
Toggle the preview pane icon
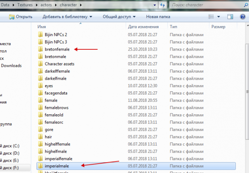[x=230, y=17]
